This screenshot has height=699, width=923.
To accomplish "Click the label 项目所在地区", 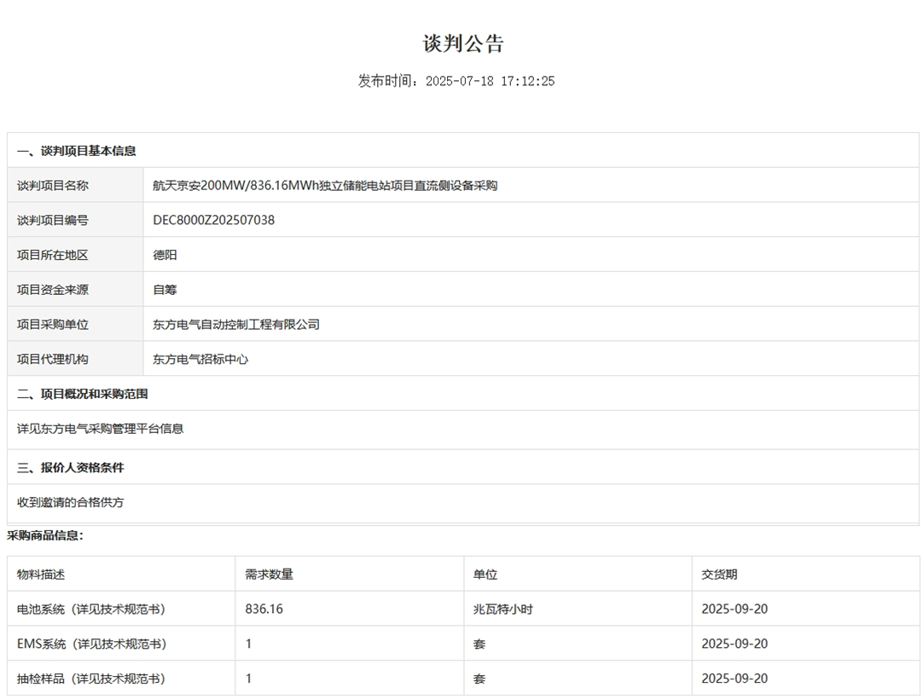I will [52, 256].
